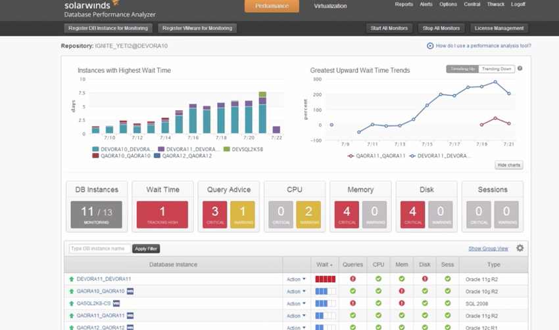The width and height of the screenshot is (559, 330).
Task: Open License Management
Action: [x=499, y=28]
